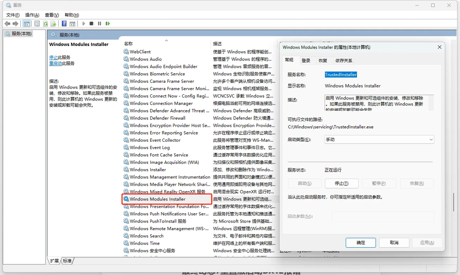The image size is (460, 275).
Task: Click the Back arrow toolbar icon
Action: 7,23
